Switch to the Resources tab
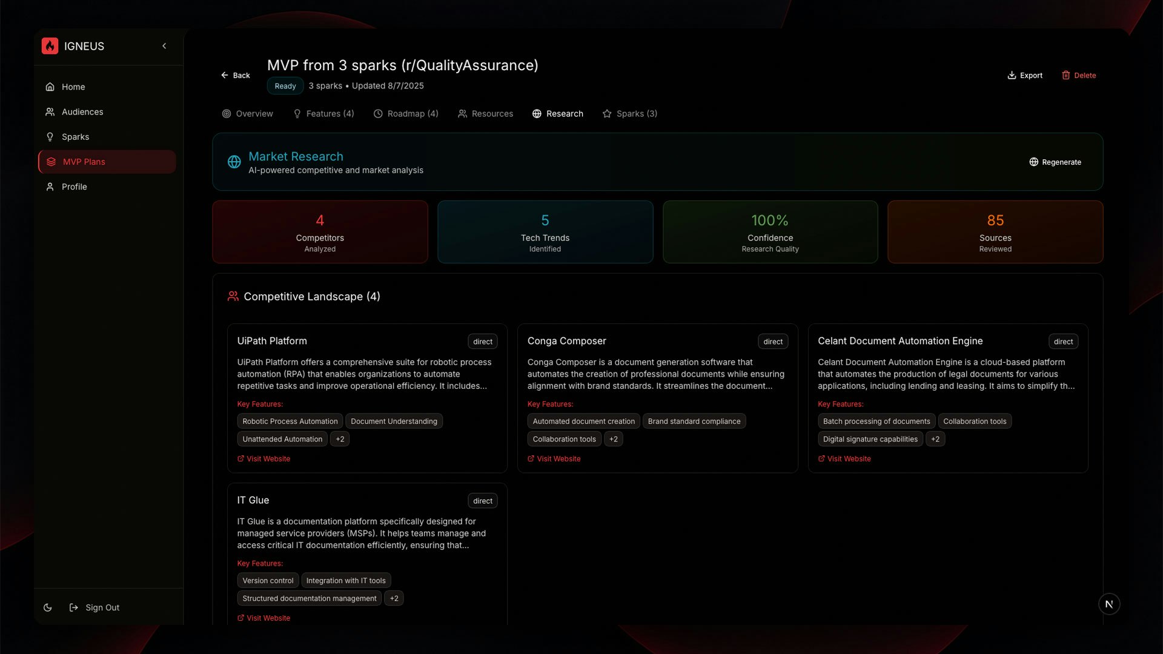The image size is (1163, 654). tap(485, 114)
